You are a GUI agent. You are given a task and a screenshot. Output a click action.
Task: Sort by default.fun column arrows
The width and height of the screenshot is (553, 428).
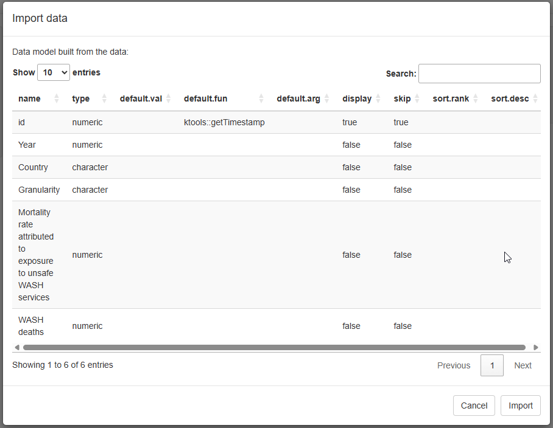tap(261, 98)
